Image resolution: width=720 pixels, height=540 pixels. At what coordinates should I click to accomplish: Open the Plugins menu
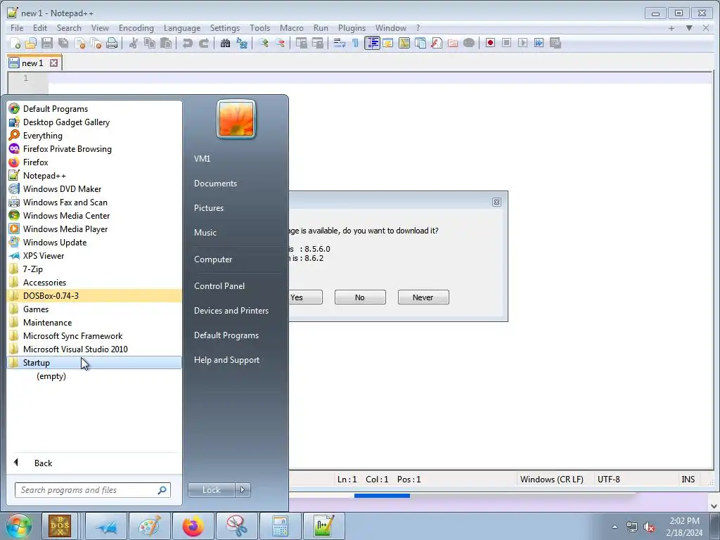click(352, 28)
